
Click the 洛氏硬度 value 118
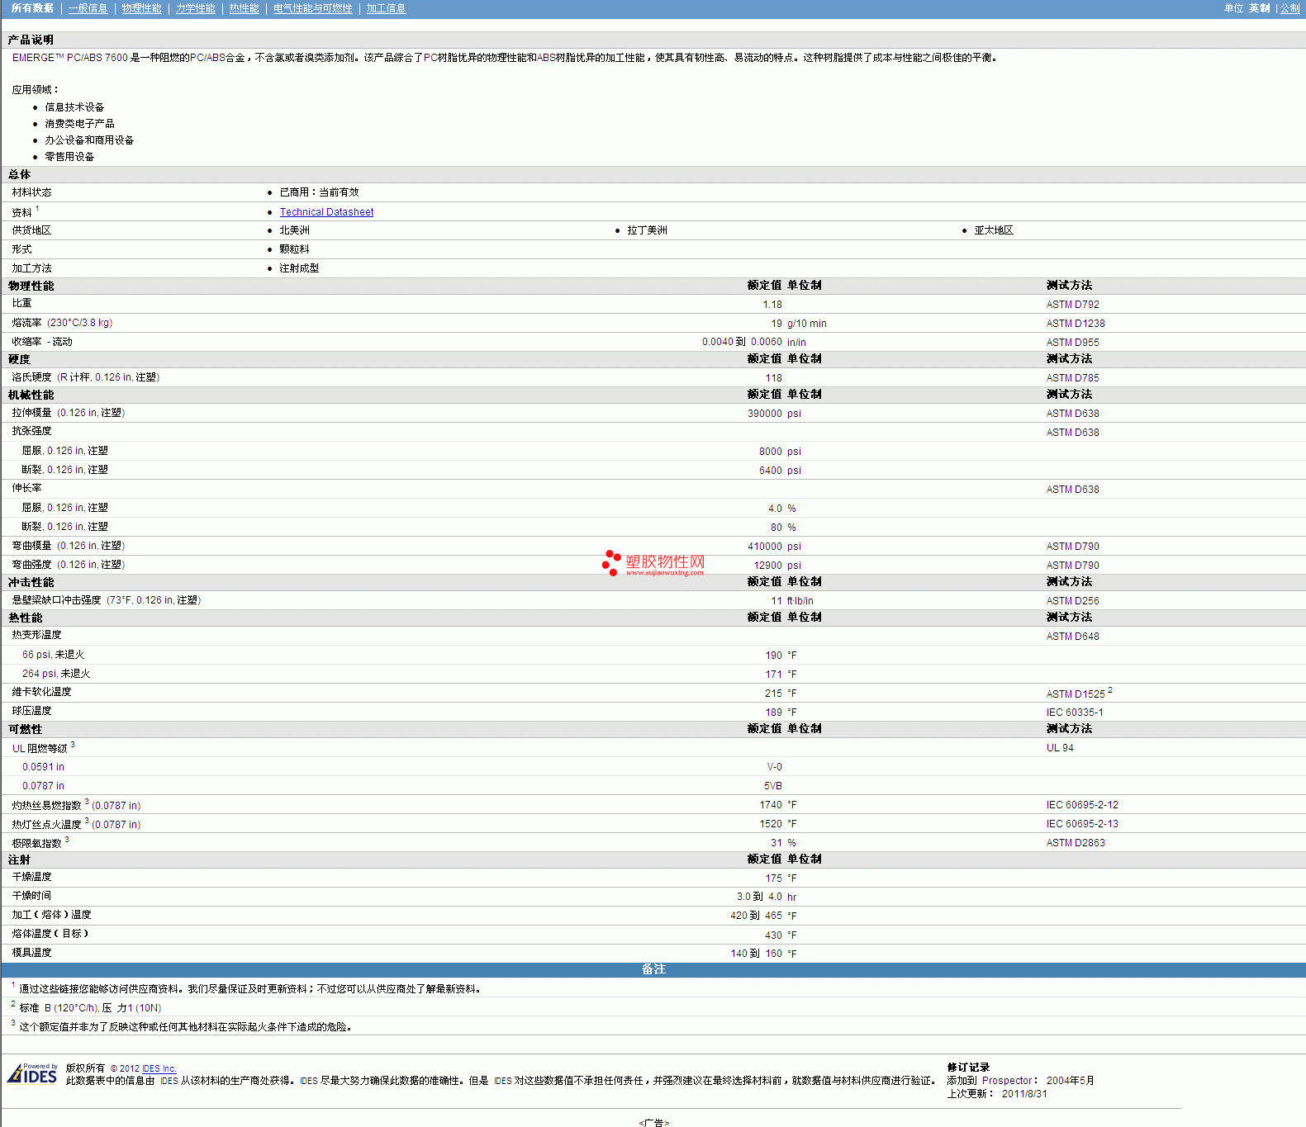773,378
